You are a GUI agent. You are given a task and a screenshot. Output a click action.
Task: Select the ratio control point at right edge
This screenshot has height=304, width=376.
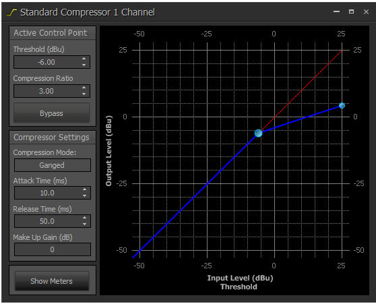pyautogui.click(x=342, y=106)
